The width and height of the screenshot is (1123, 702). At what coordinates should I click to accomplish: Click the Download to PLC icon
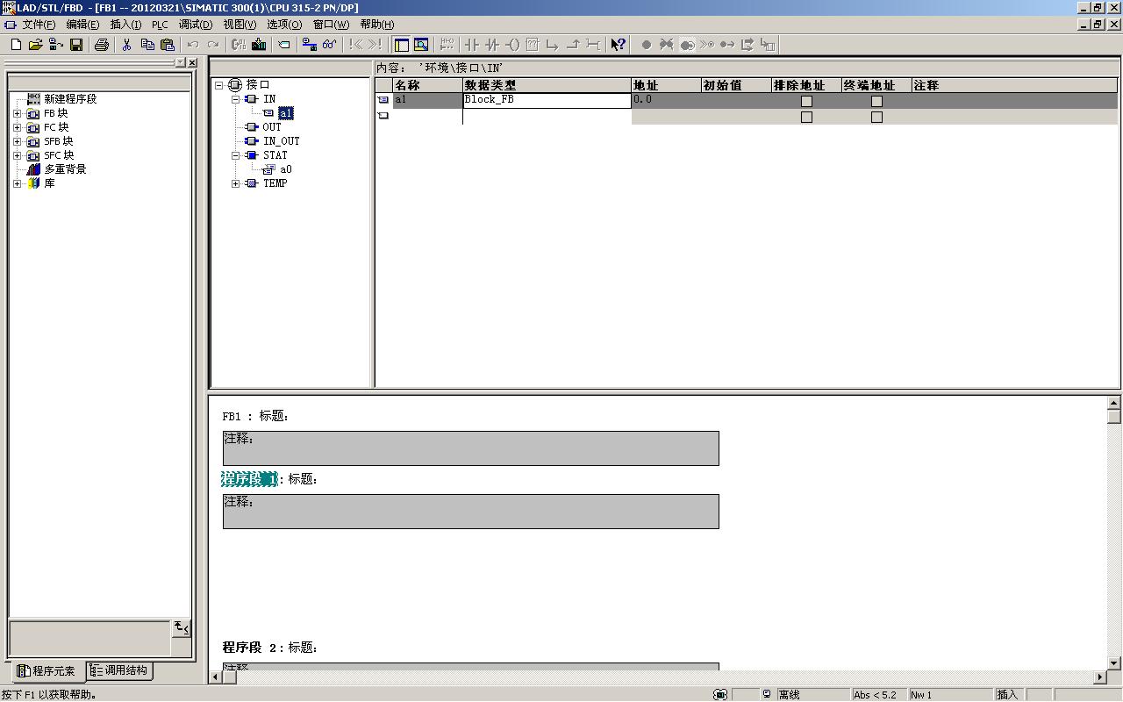click(259, 45)
